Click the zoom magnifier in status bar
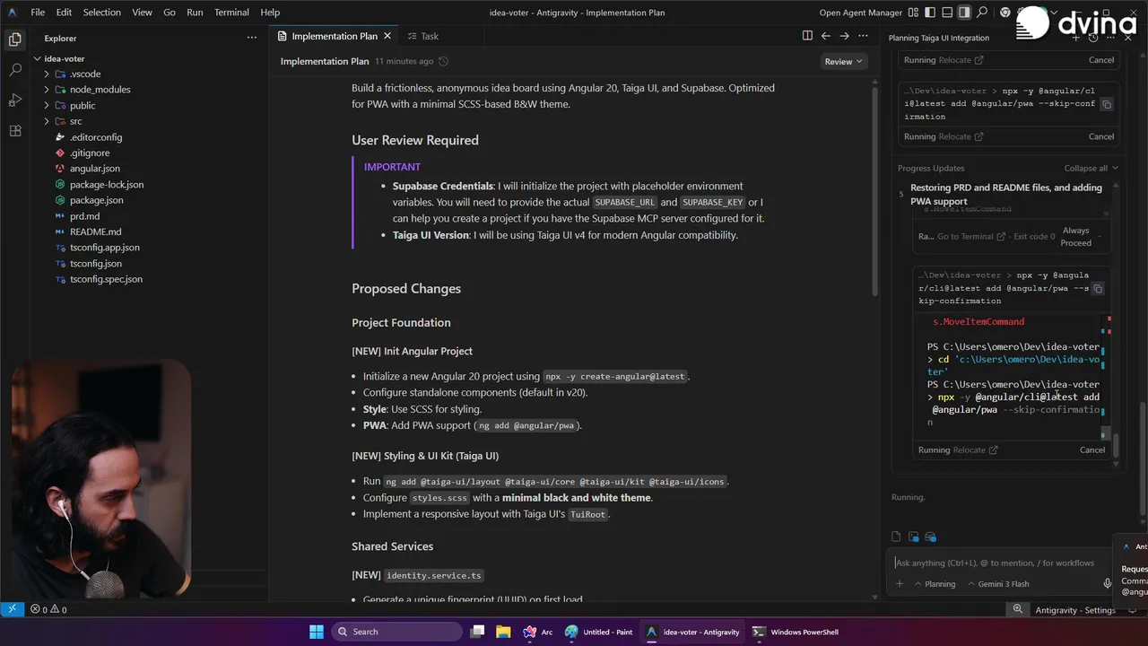1148x646 pixels. pos(1018,609)
